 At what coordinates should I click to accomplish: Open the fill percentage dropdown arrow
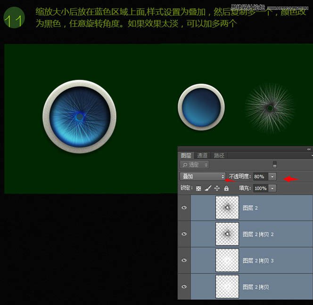click(x=272, y=188)
